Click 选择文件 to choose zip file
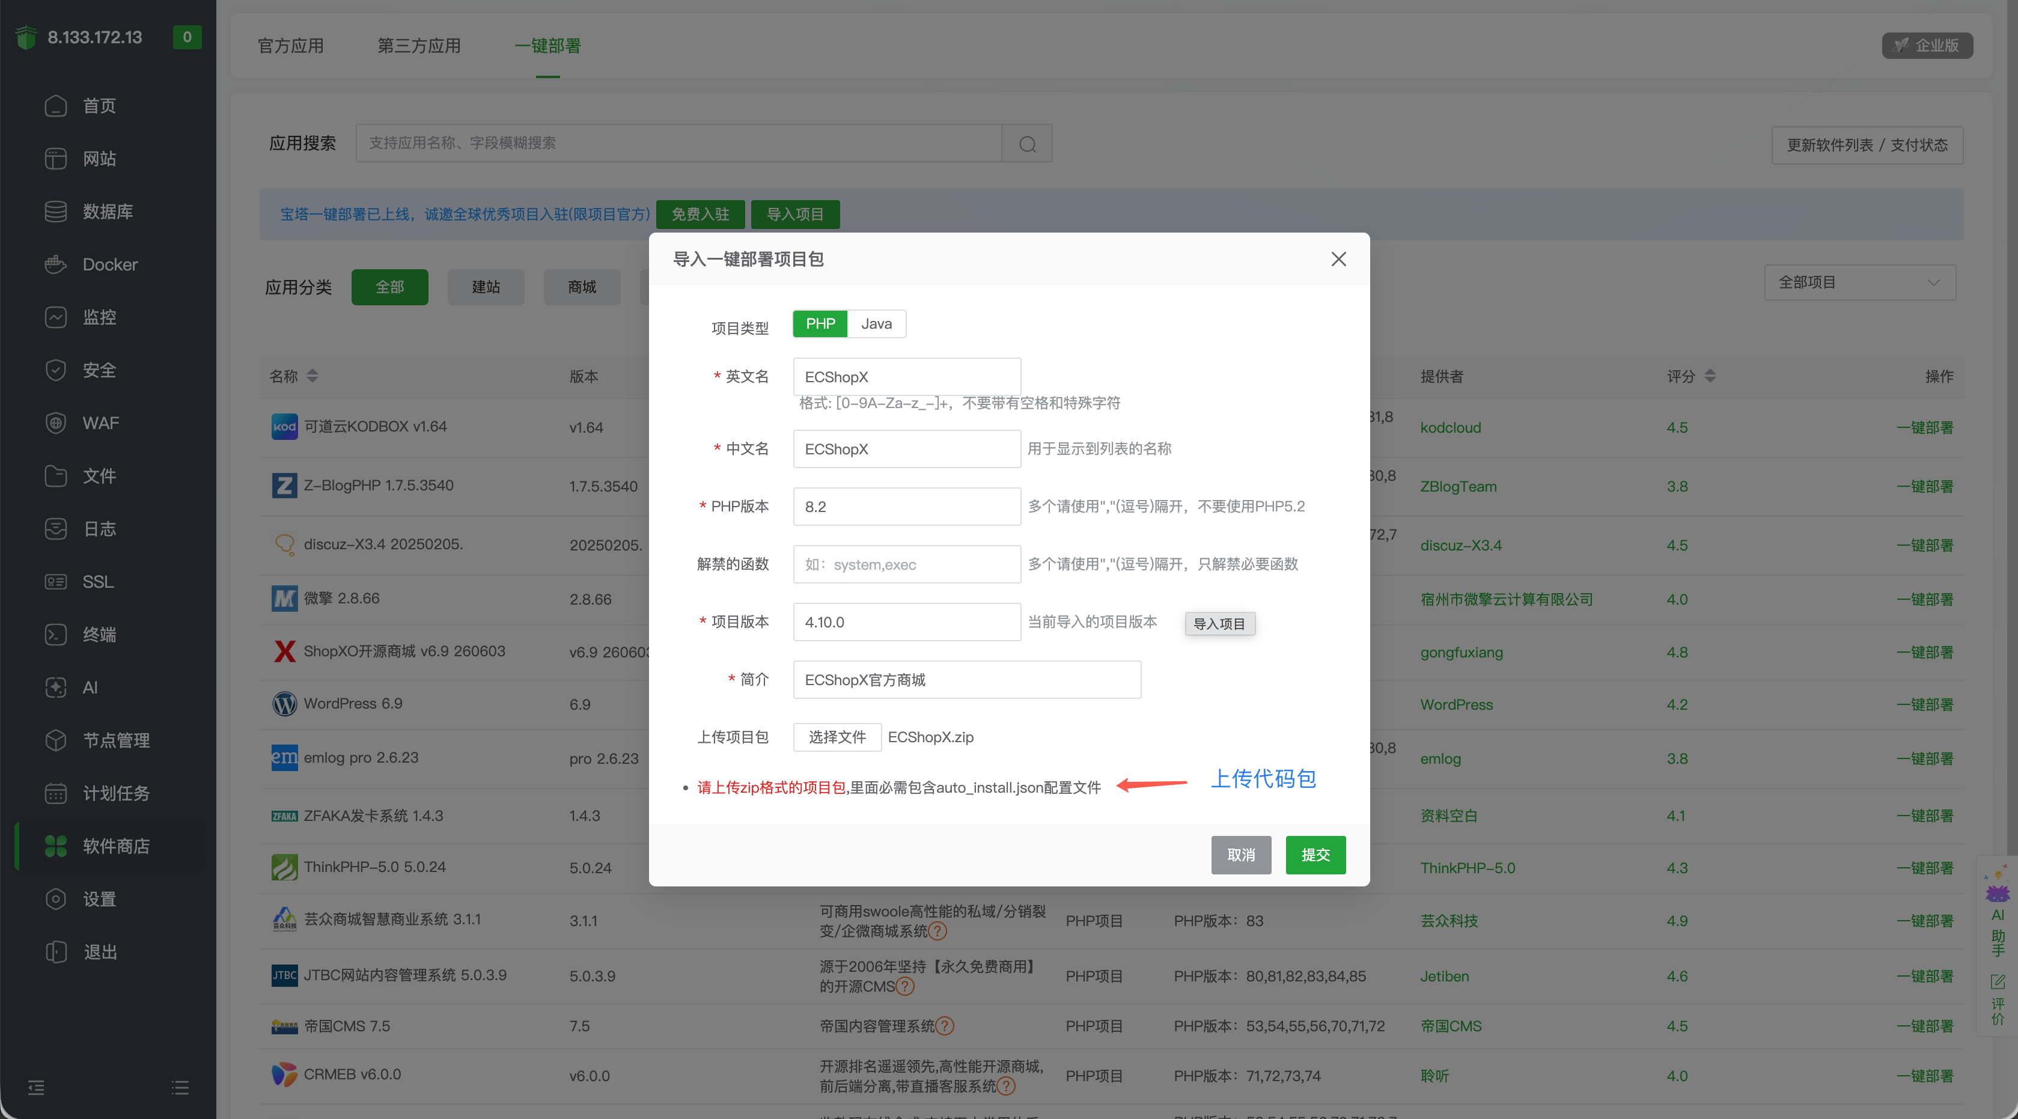This screenshot has width=2018, height=1119. (837, 737)
